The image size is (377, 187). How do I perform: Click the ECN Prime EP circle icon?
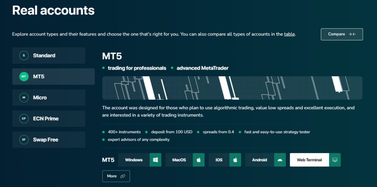[24, 119]
